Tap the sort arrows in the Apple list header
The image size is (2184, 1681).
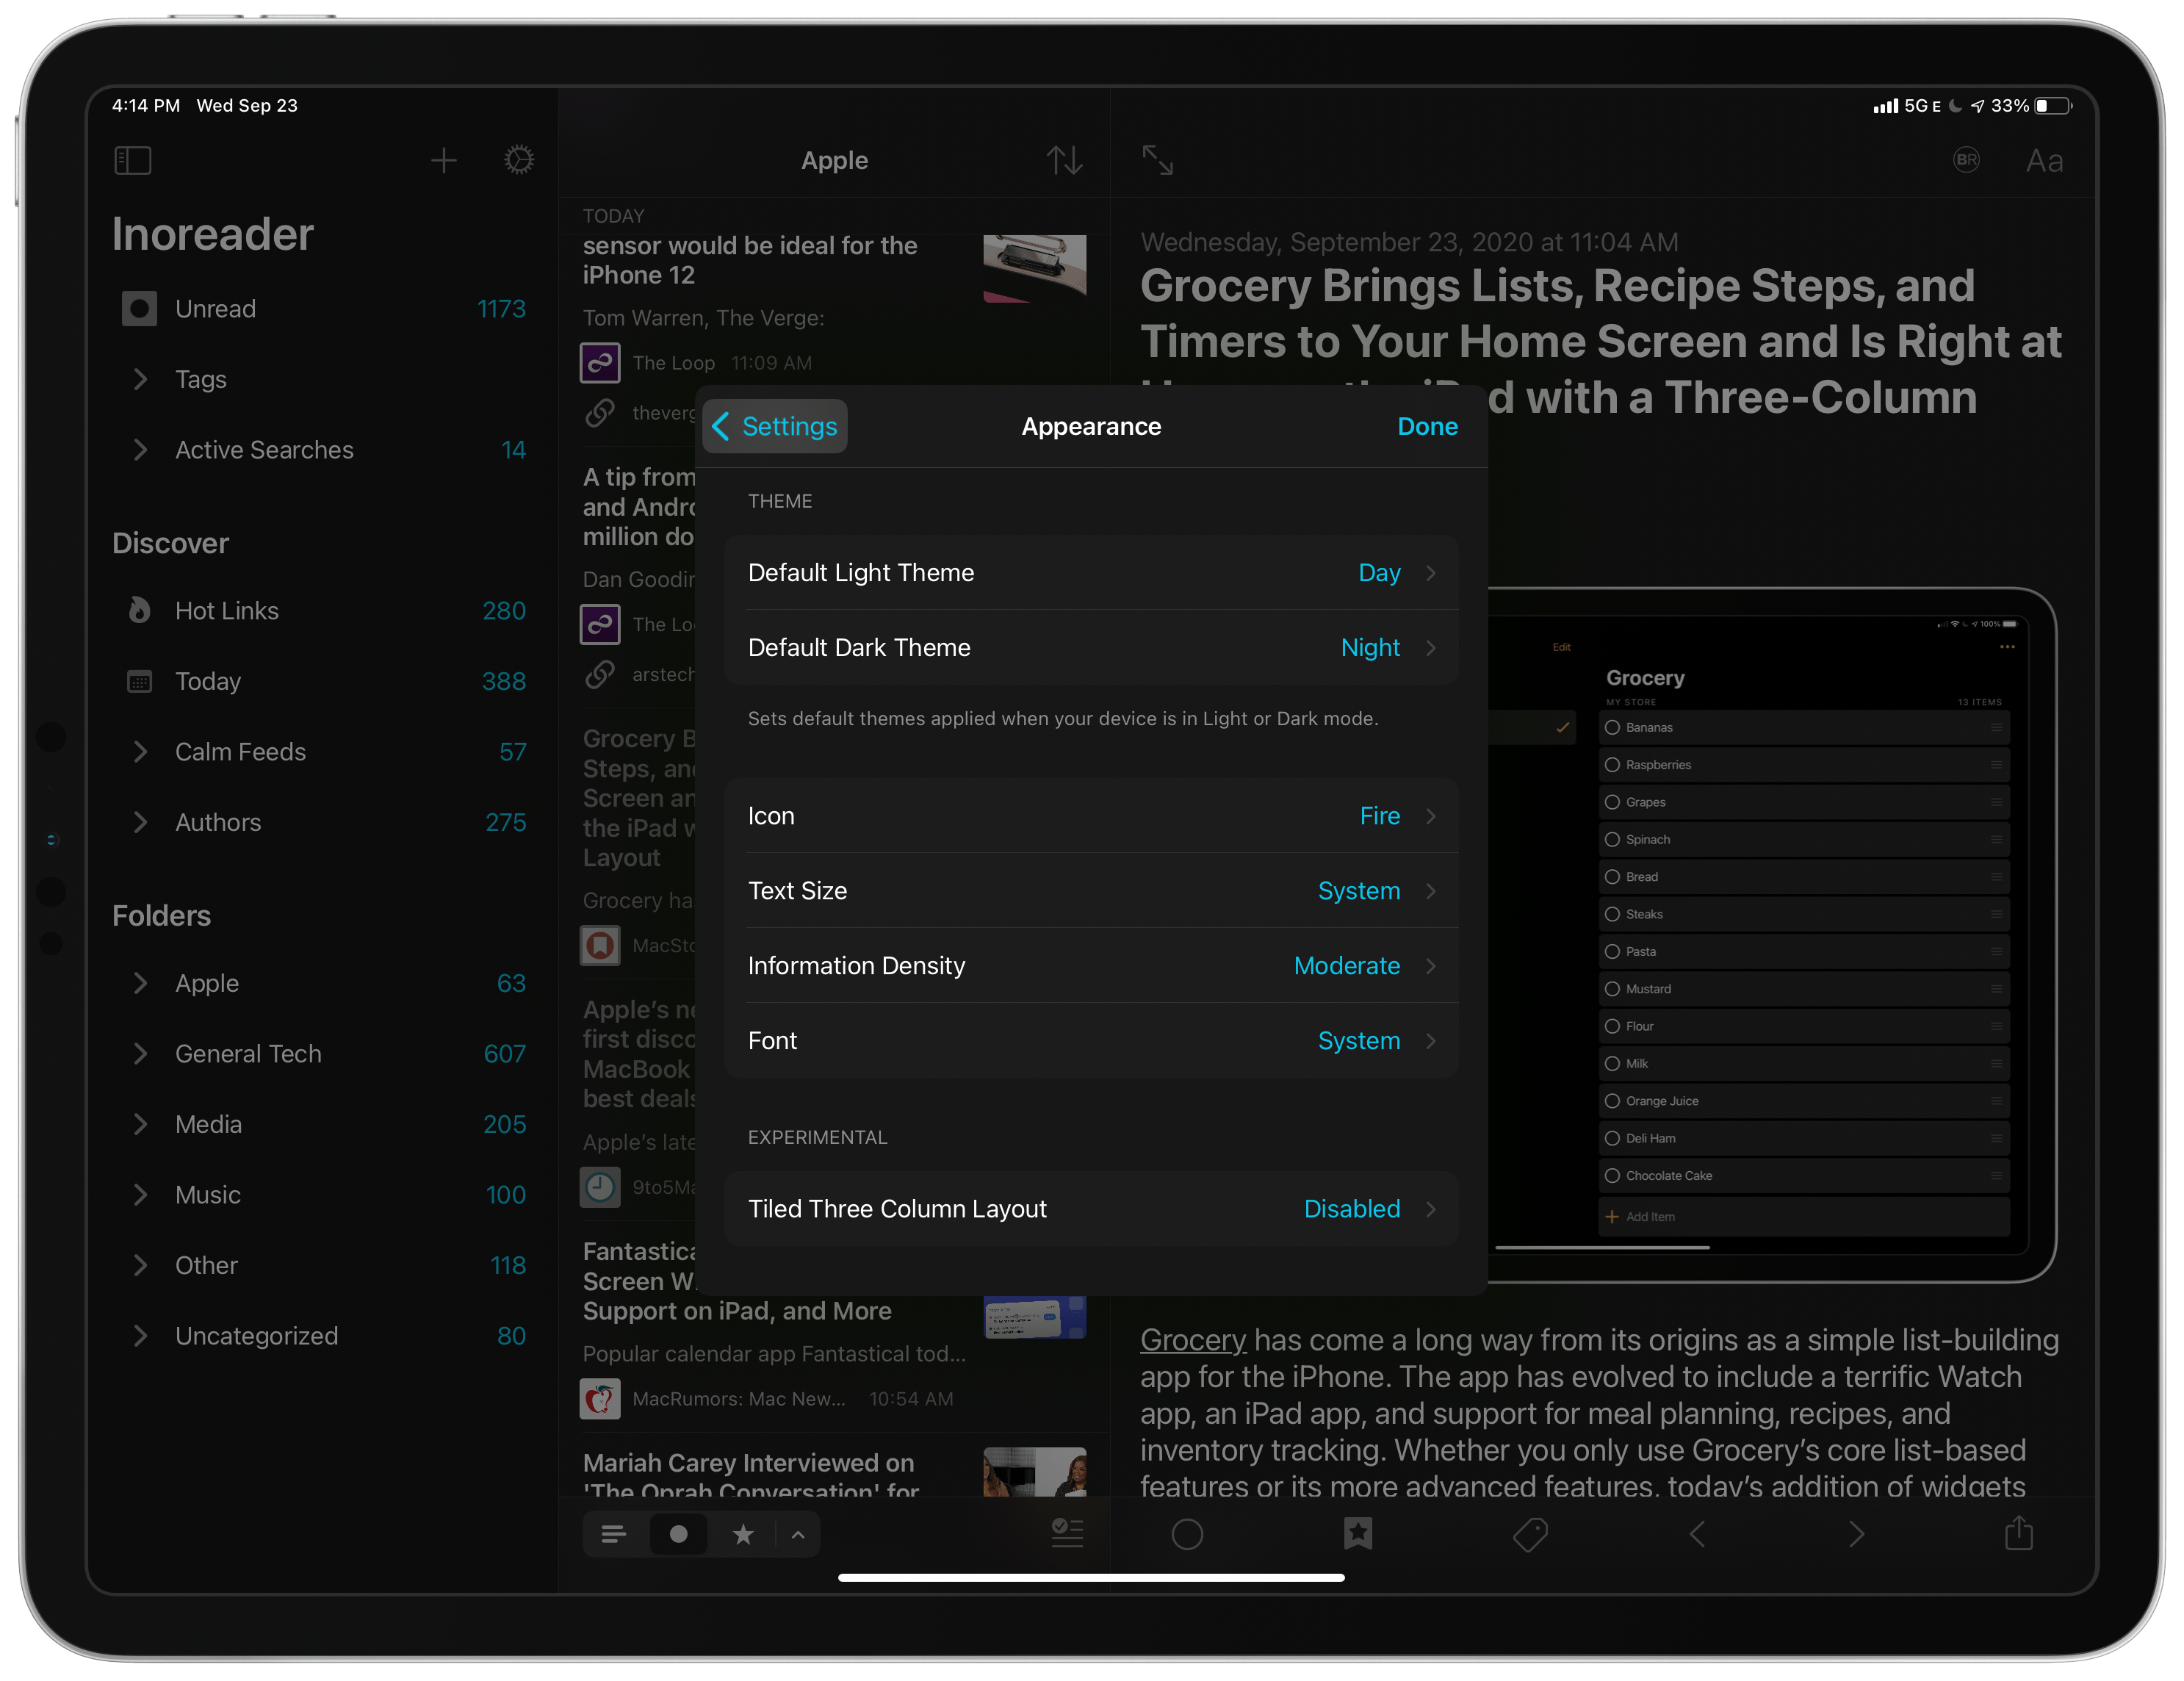click(1064, 160)
